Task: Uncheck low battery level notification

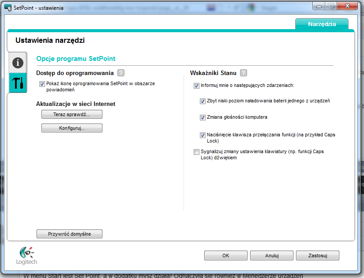Action: [203, 101]
